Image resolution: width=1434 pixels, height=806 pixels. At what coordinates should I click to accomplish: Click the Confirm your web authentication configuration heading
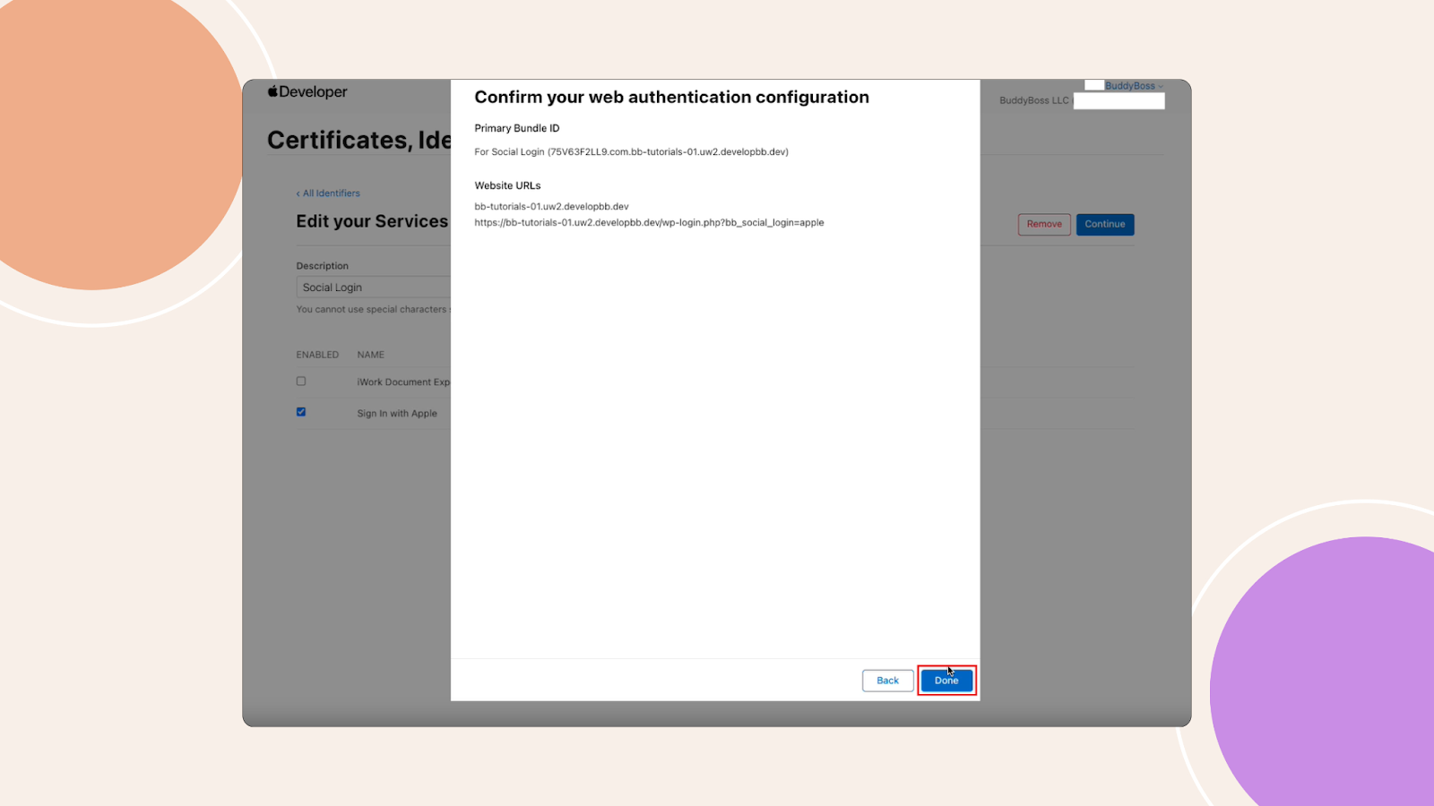point(671,98)
